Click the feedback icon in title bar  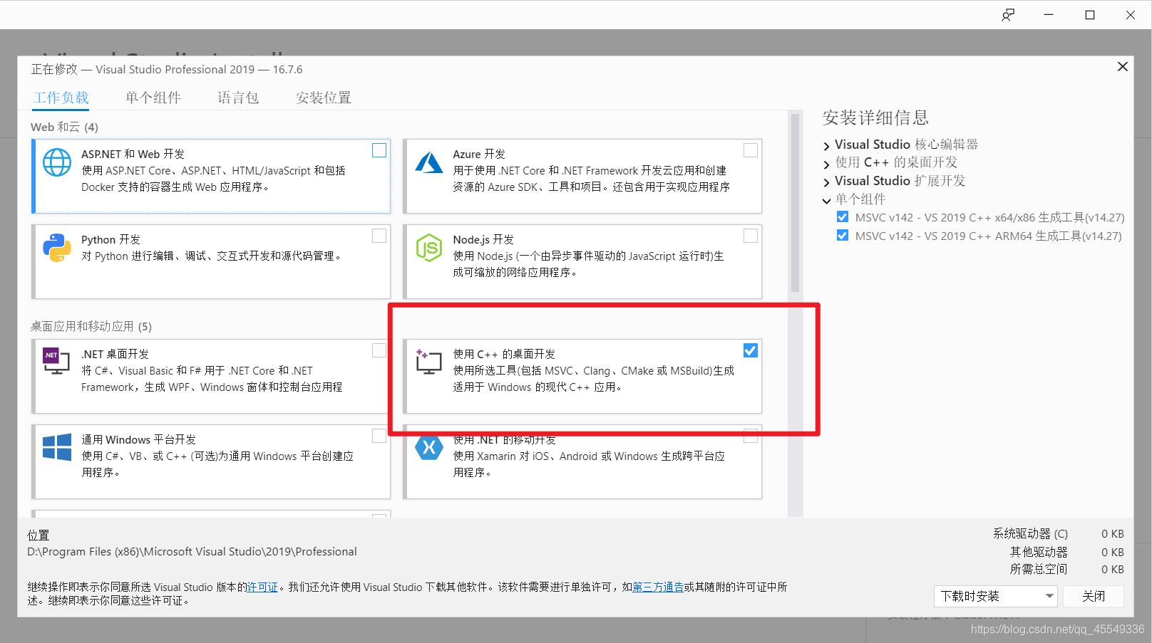click(x=1008, y=15)
